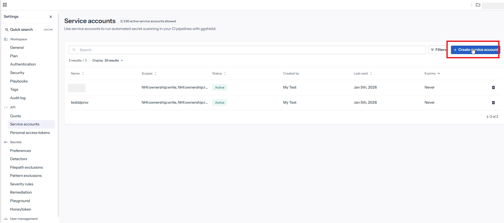Click the Active status badge in the testidprov row
Screen dimensions: 504x223
coord(219,103)
